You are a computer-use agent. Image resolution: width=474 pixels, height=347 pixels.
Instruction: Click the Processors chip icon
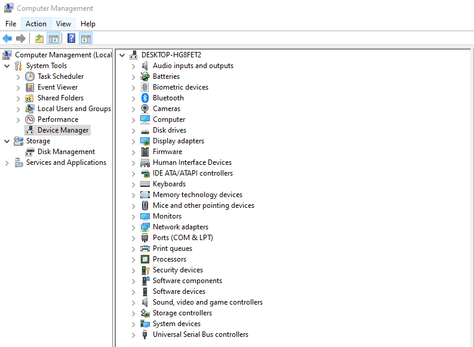[x=144, y=259]
